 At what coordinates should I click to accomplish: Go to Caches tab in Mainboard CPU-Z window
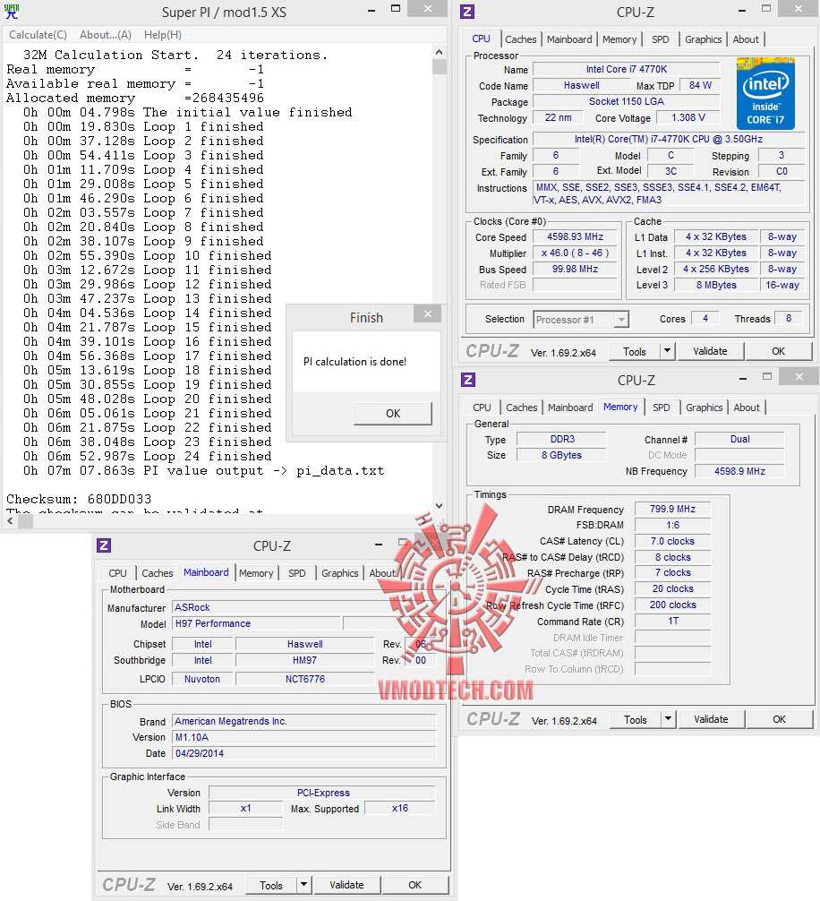tap(158, 573)
